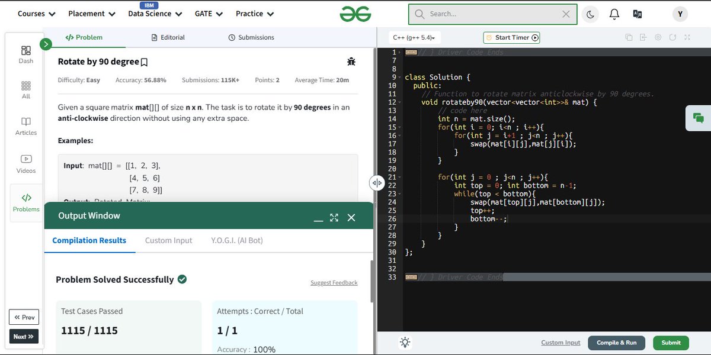Click the Custom Input link below the editor

[561, 343]
